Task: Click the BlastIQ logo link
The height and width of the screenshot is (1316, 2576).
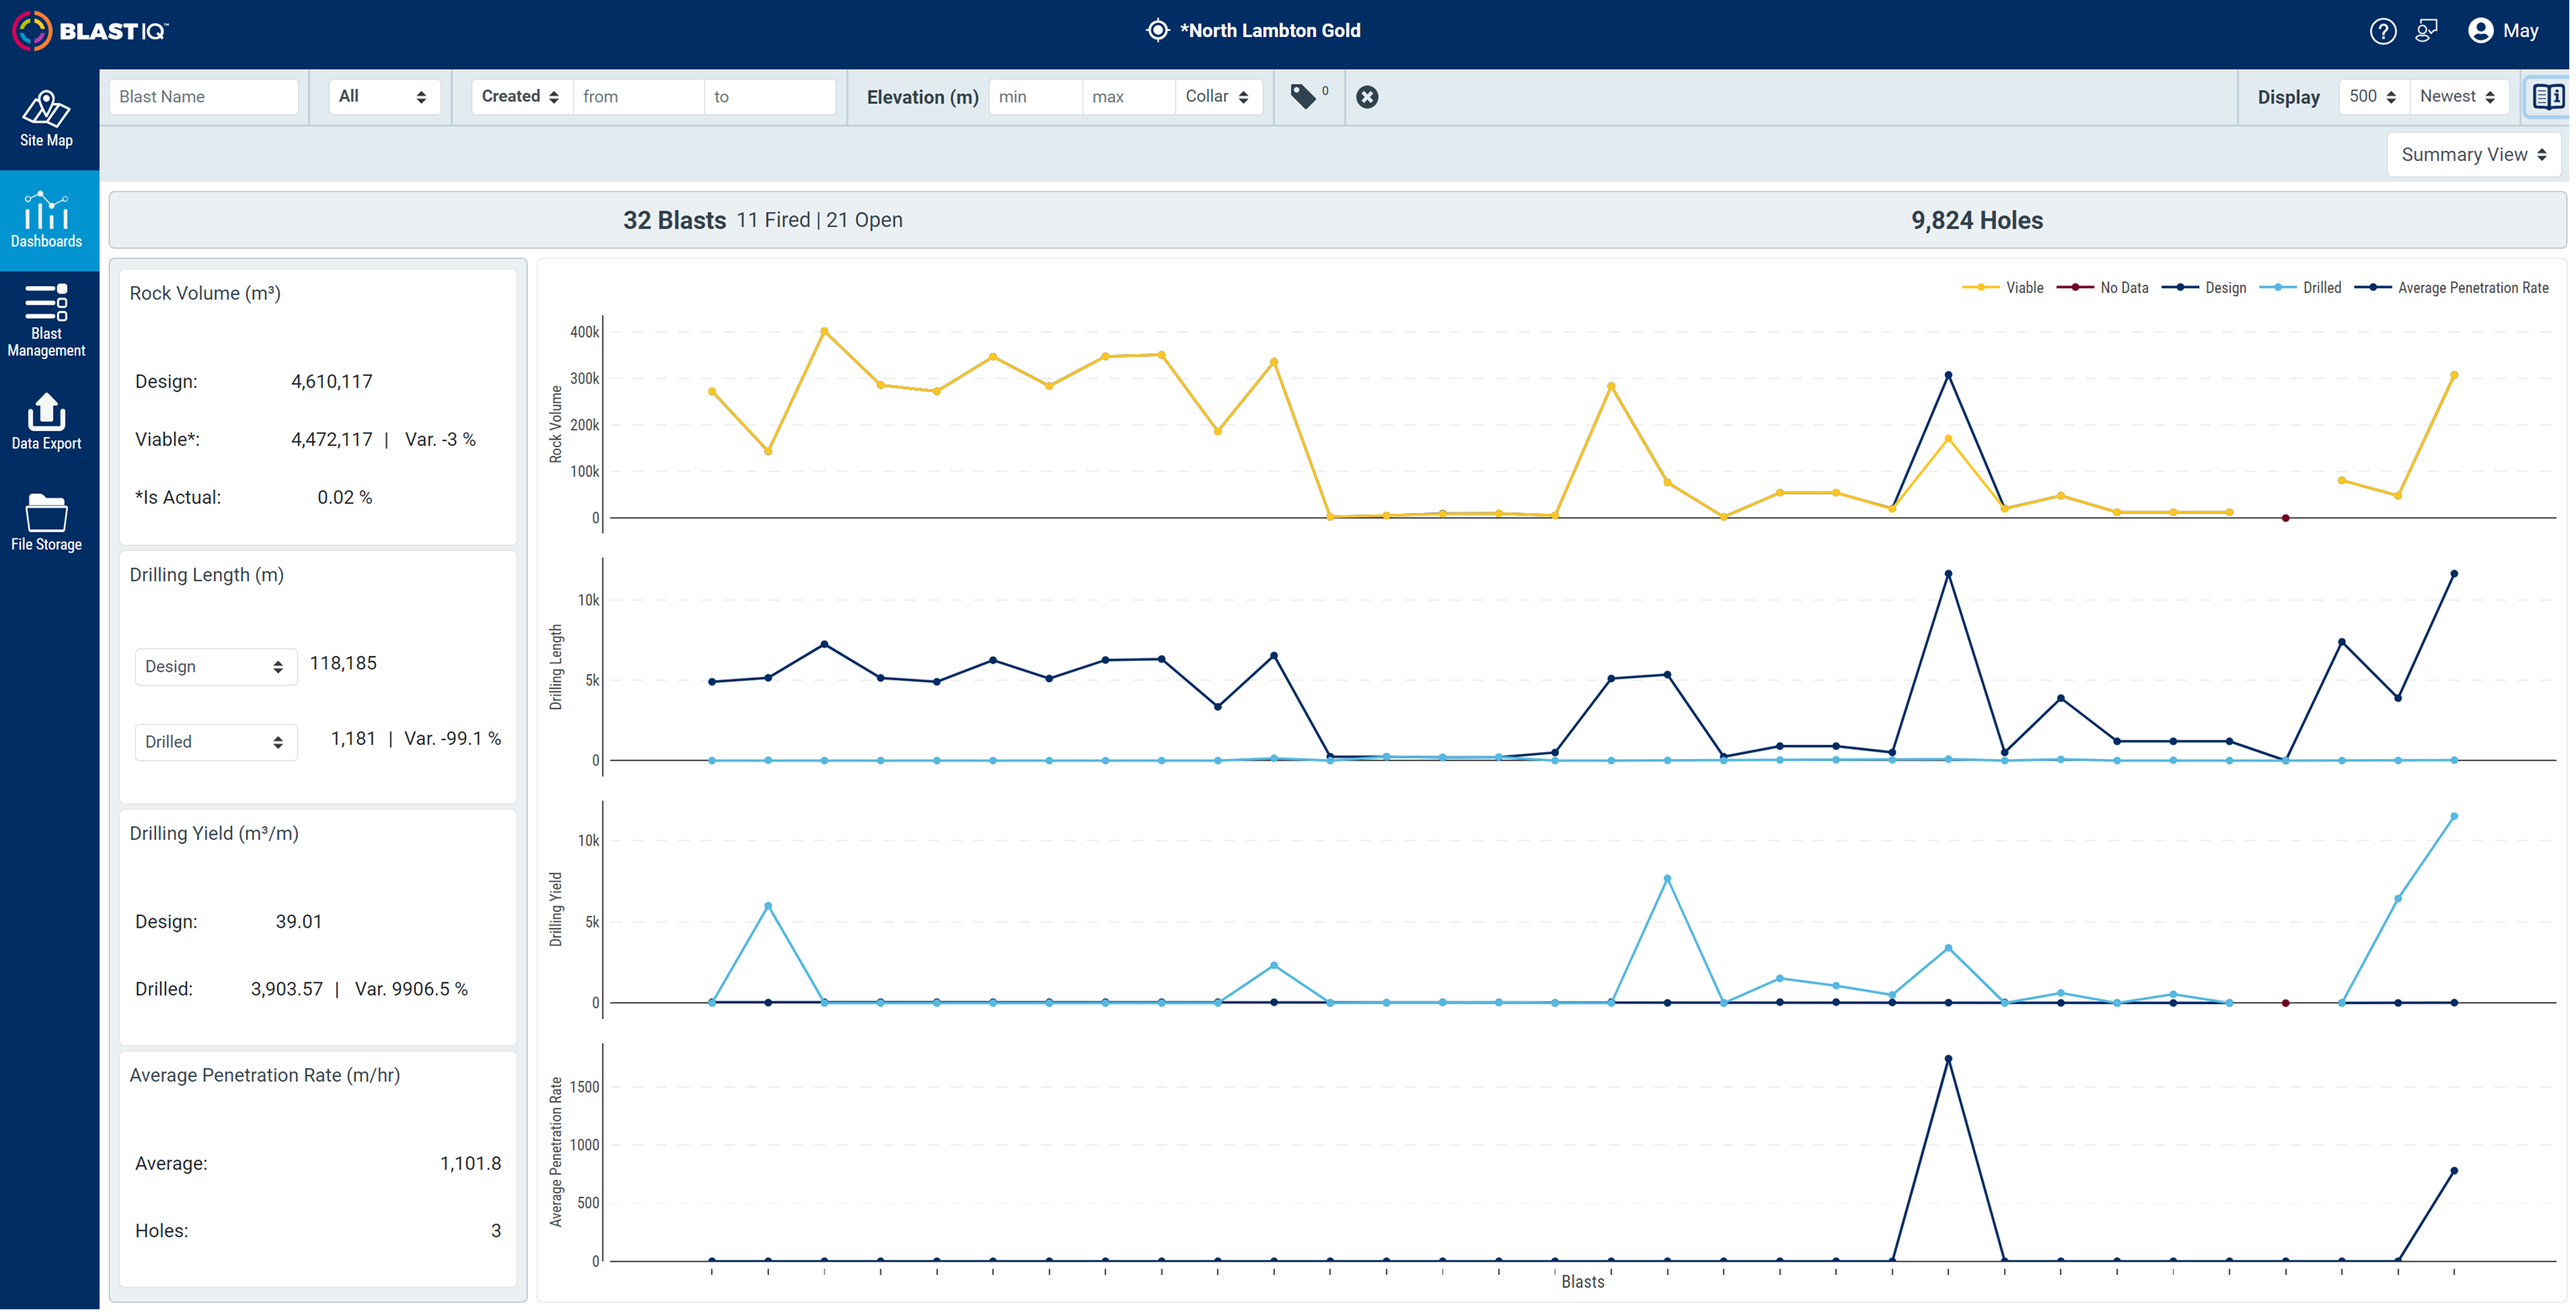Action: click(90, 31)
